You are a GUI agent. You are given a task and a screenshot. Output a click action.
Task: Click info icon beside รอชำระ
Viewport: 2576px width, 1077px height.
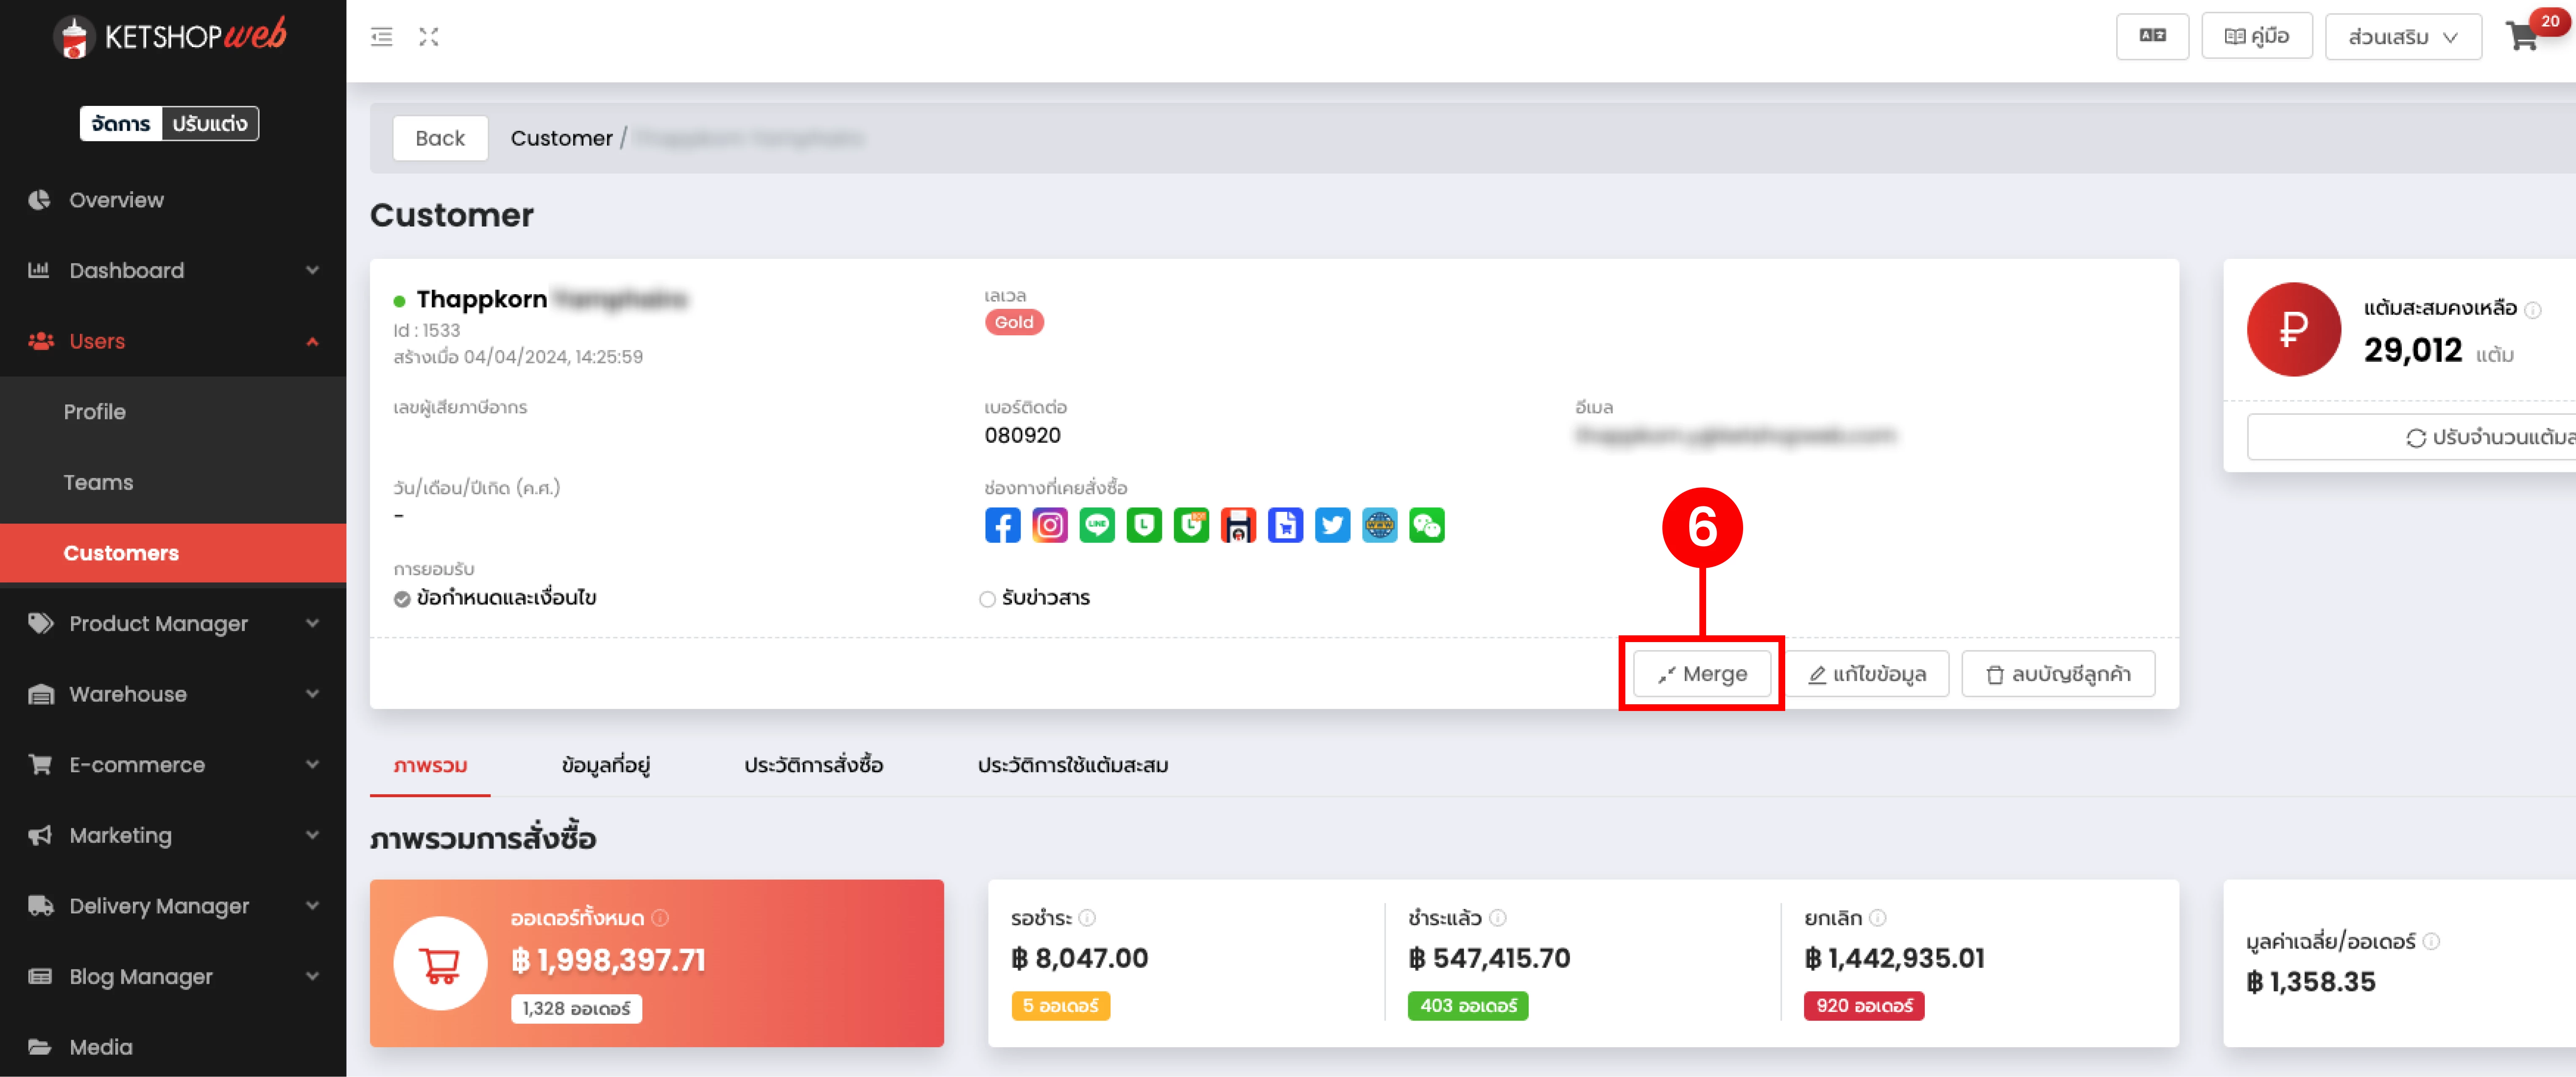(x=1087, y=917)
